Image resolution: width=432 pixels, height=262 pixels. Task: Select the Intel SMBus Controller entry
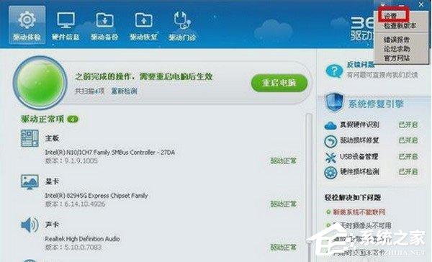click(109, 152)
